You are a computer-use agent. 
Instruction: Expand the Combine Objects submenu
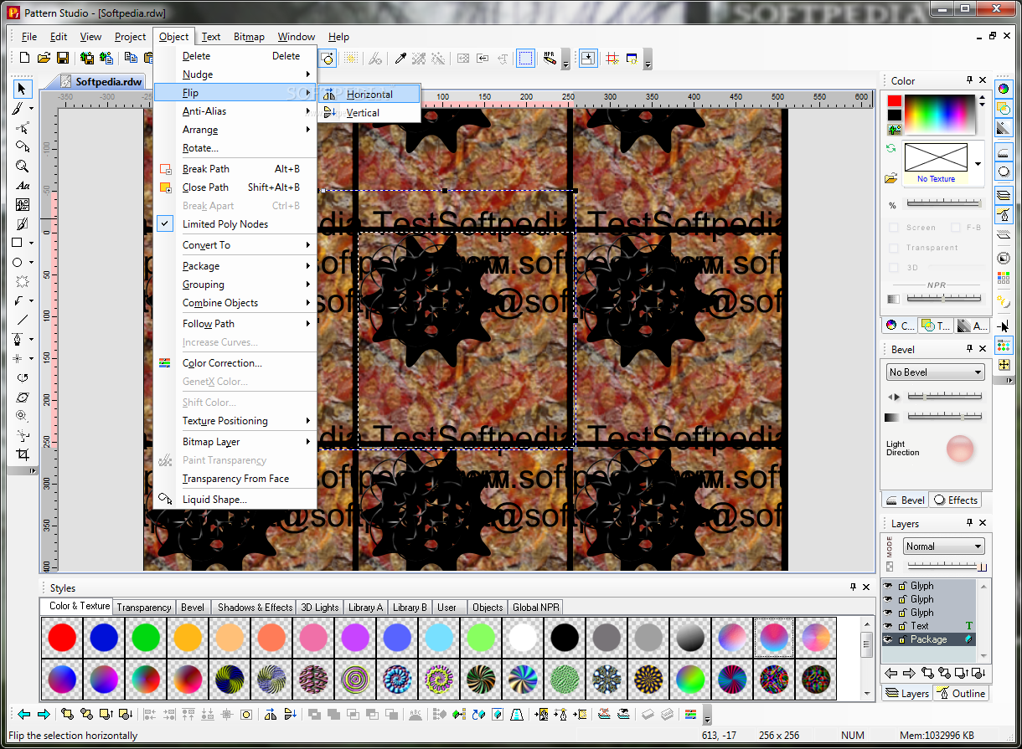click(x=235, y=303)
